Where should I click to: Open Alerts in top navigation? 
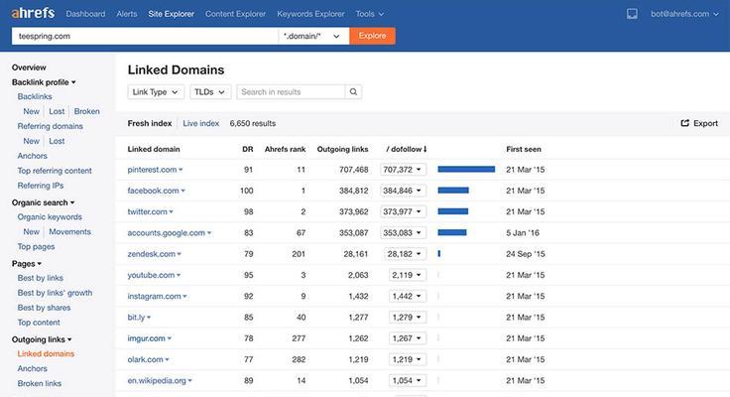(x=127, y=14)
